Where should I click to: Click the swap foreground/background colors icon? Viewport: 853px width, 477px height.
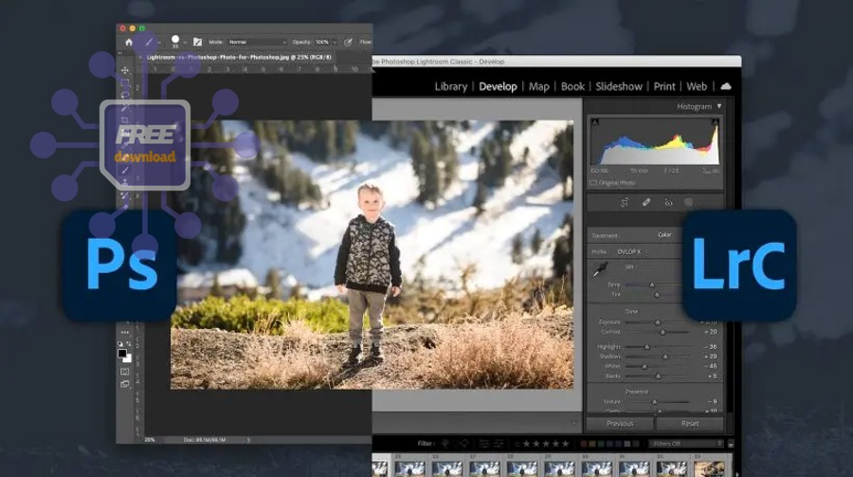[x=128, y=343]
